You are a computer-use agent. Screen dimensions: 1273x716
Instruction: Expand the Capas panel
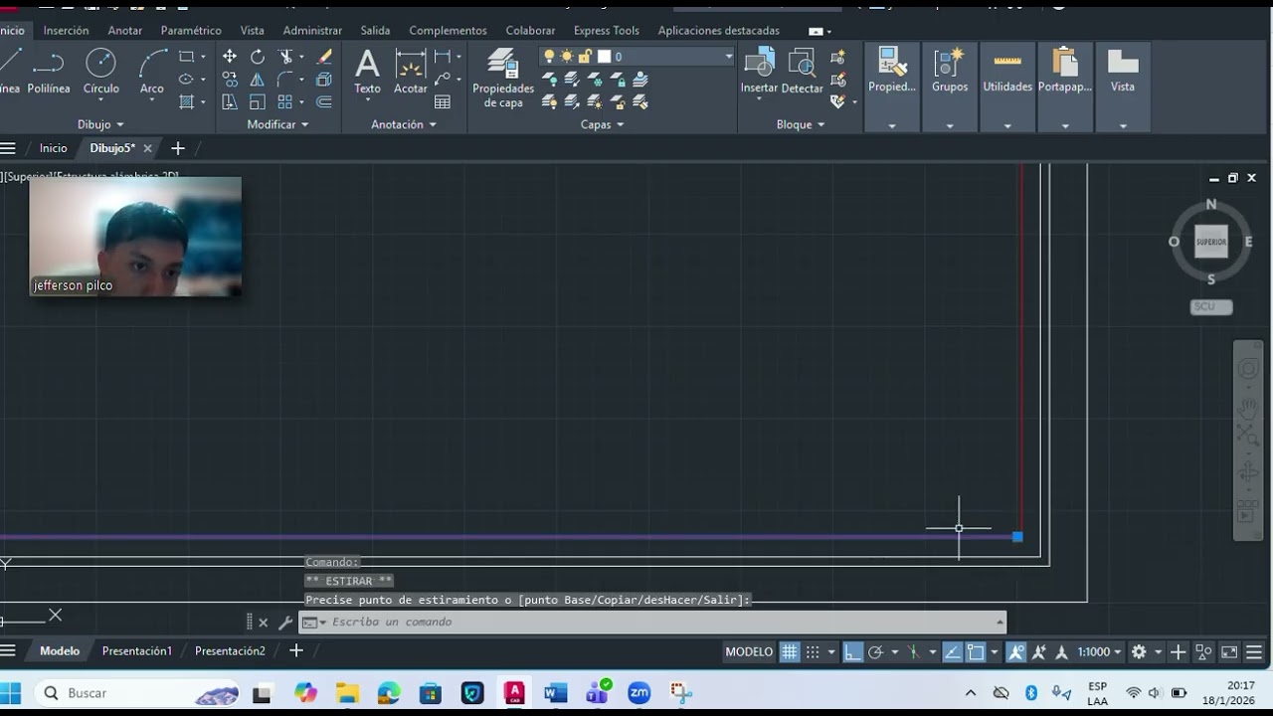click(x=602, y=124)
